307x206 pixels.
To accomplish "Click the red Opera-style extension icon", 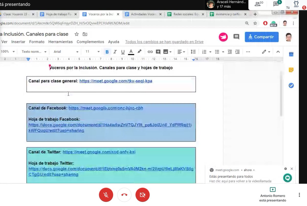I will [265, 23].
